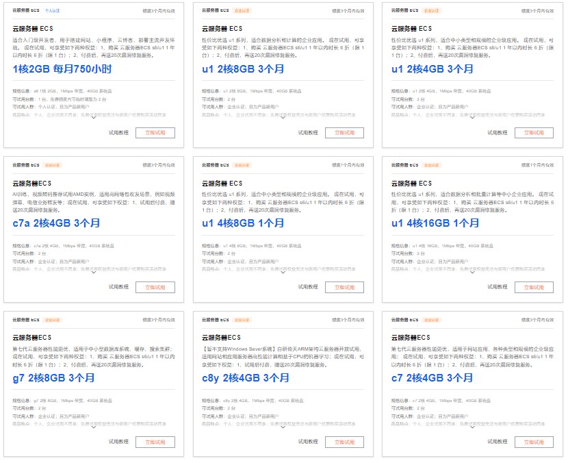Screen dimensions: 568x463
Task: Click 立即试用 on the g7 2核8GB 3个月 card
Action: click(x=155, y=442)
